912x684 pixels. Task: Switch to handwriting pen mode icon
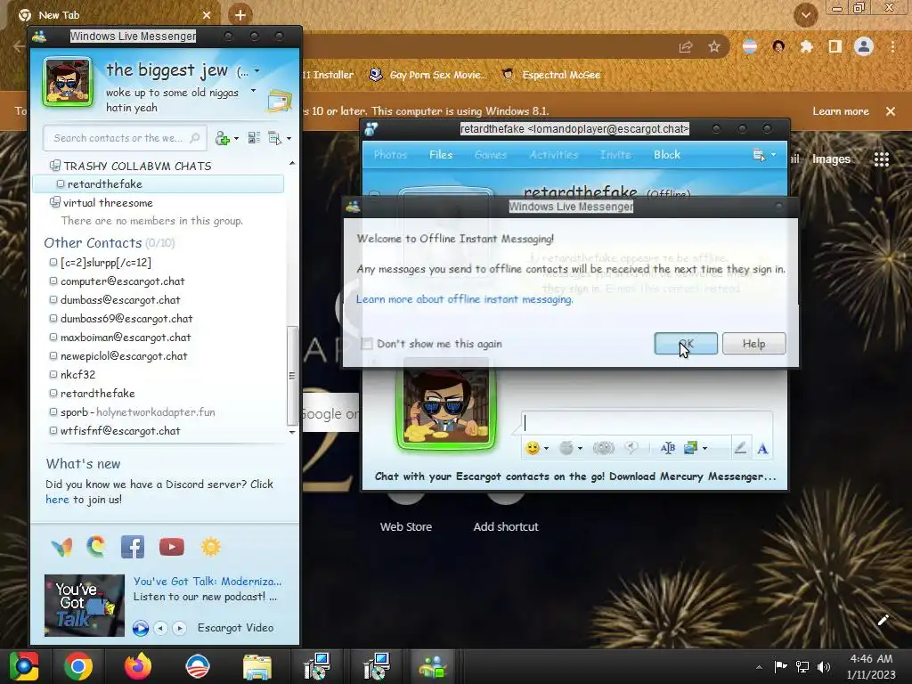[x=740, y=448]
